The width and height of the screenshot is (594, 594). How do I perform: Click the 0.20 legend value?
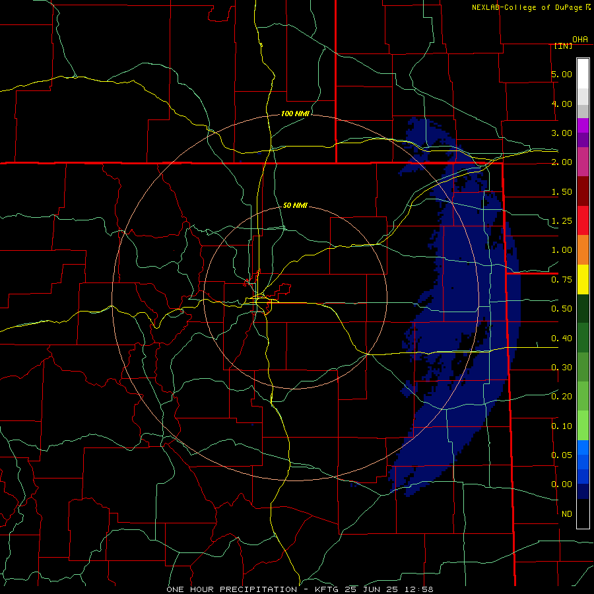[x=562, y=397]
